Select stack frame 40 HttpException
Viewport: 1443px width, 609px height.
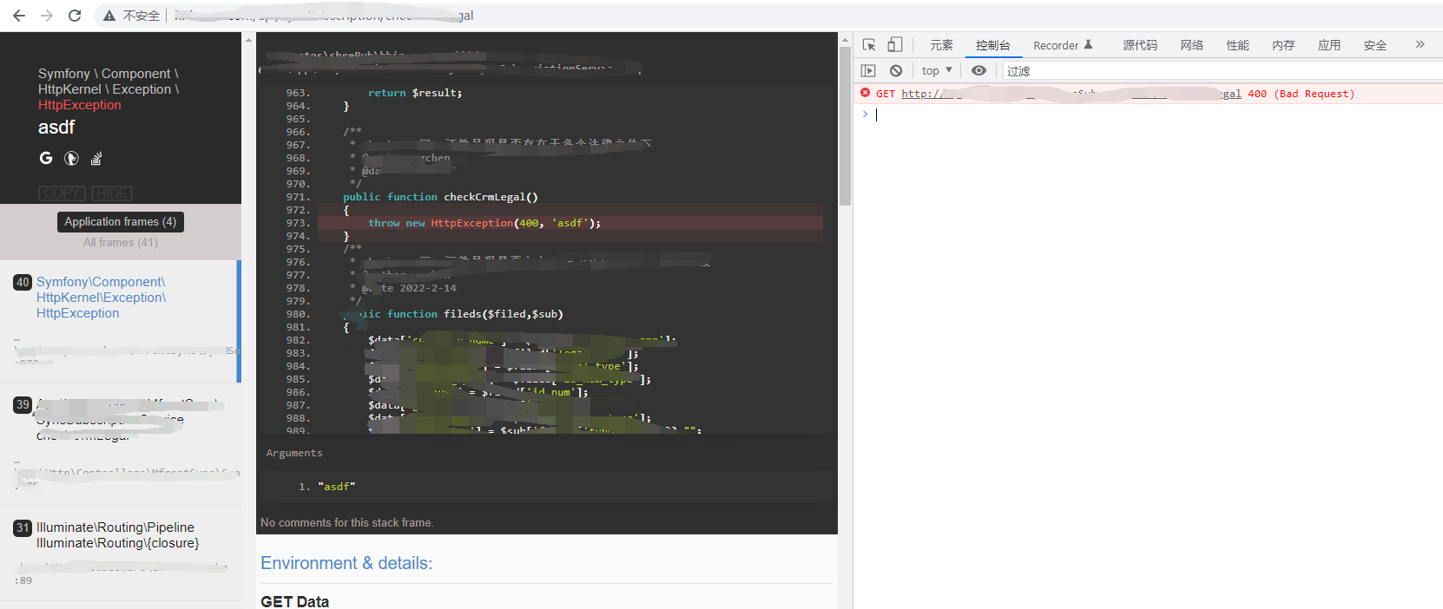[x=119, y=321]
